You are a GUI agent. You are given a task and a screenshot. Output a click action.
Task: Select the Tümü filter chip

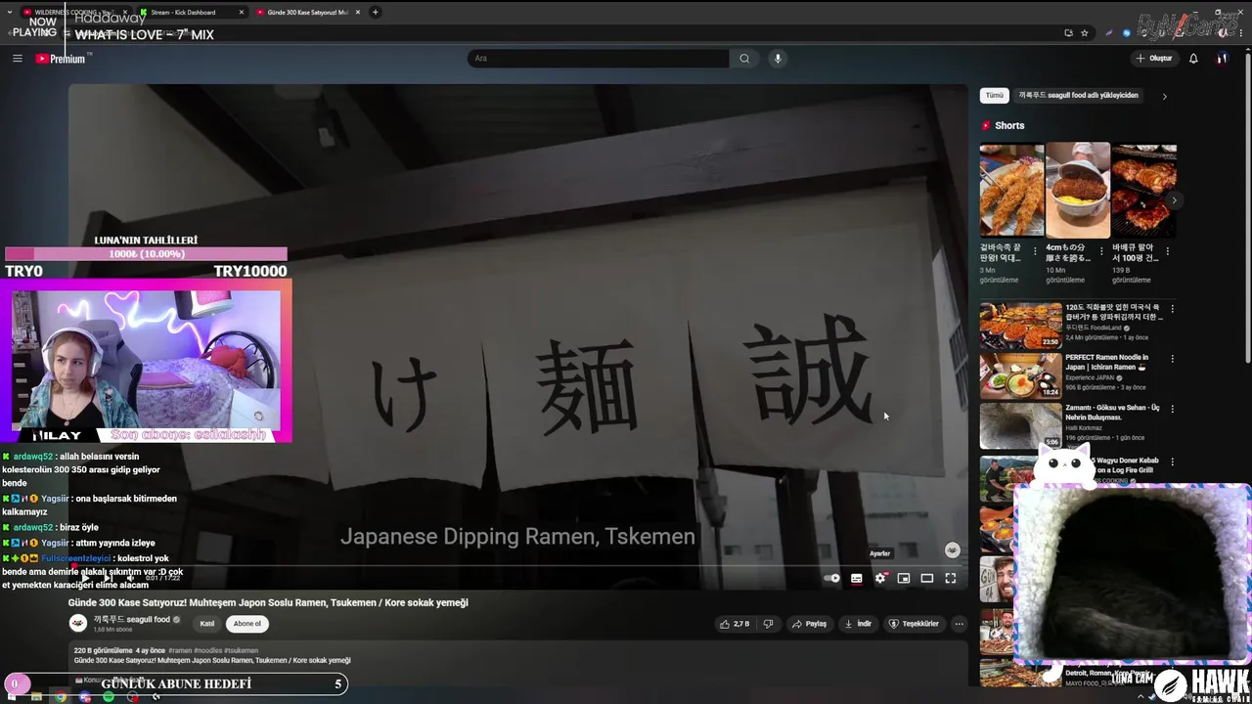(x=994, y=96)
